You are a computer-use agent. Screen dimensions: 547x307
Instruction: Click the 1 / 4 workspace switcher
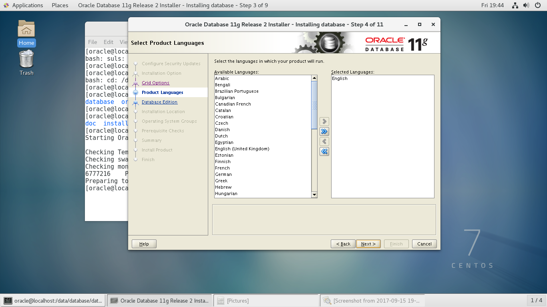(x=536, y=301)
